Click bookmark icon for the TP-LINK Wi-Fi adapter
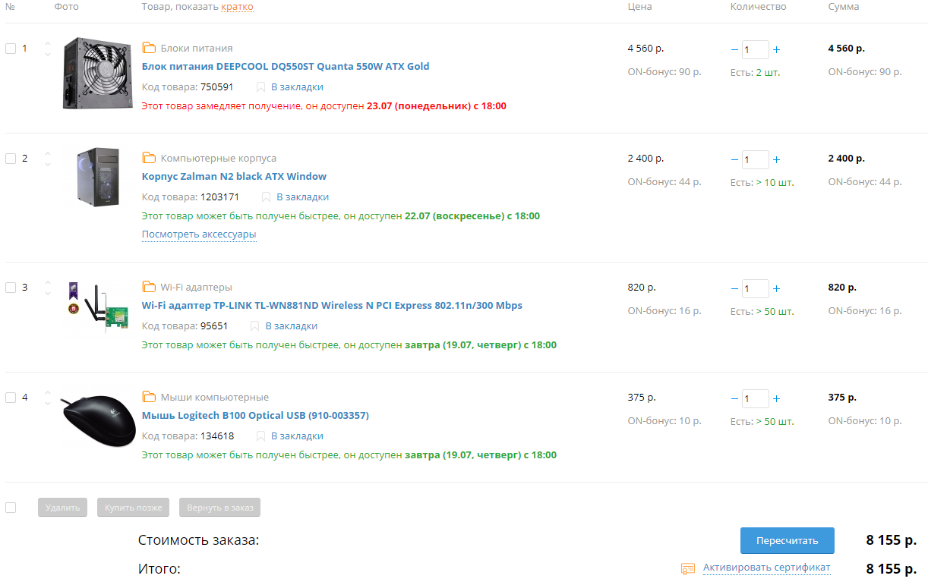The width and height of the screenshot is (928, 585). [x=254, y=326]
